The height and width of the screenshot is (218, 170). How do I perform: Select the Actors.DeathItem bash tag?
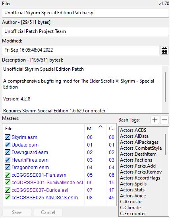(138, 154)
